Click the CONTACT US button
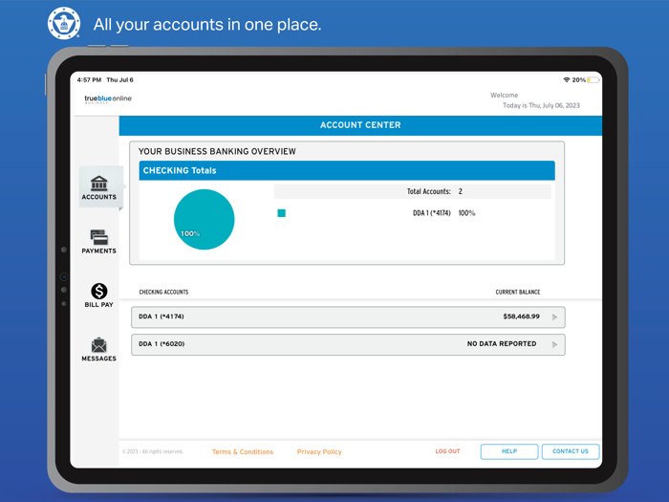Screen dimensions: 669x502 tap(571, 451)
